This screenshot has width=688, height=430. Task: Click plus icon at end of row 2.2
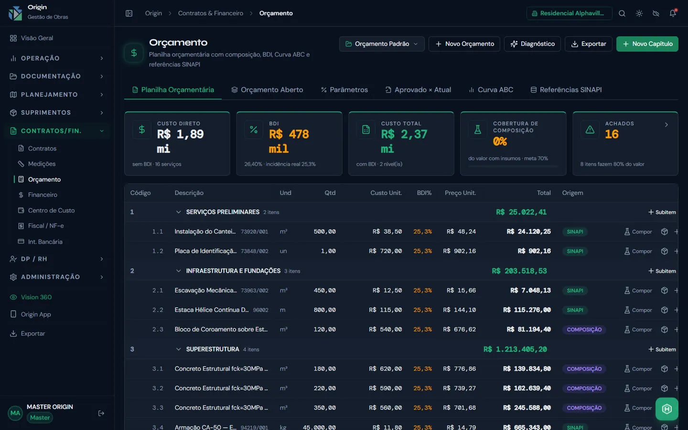676,310
